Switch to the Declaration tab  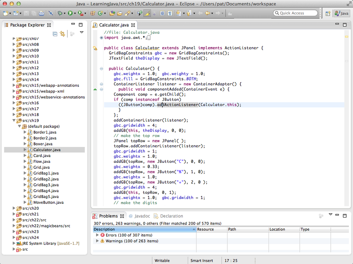click(x=168, y=216)
